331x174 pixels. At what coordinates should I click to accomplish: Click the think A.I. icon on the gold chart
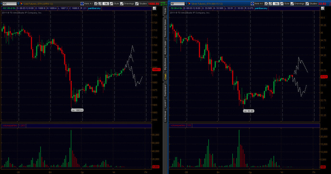(82, 3)
